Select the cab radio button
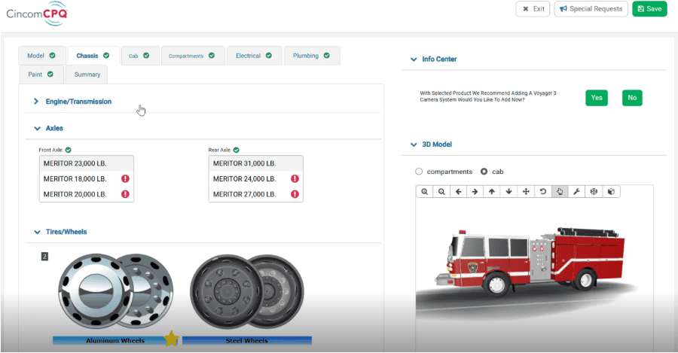Viewport: 678px width, 353px height. click(x=484, y=172)
